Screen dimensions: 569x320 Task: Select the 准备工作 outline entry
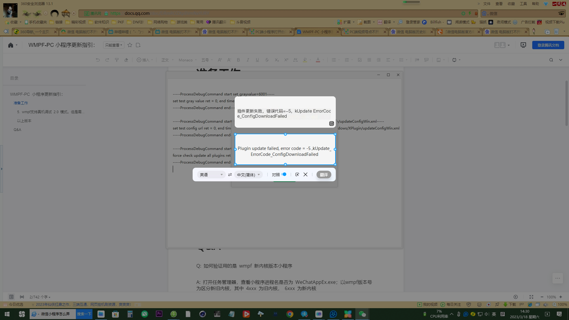click(21, 103)
